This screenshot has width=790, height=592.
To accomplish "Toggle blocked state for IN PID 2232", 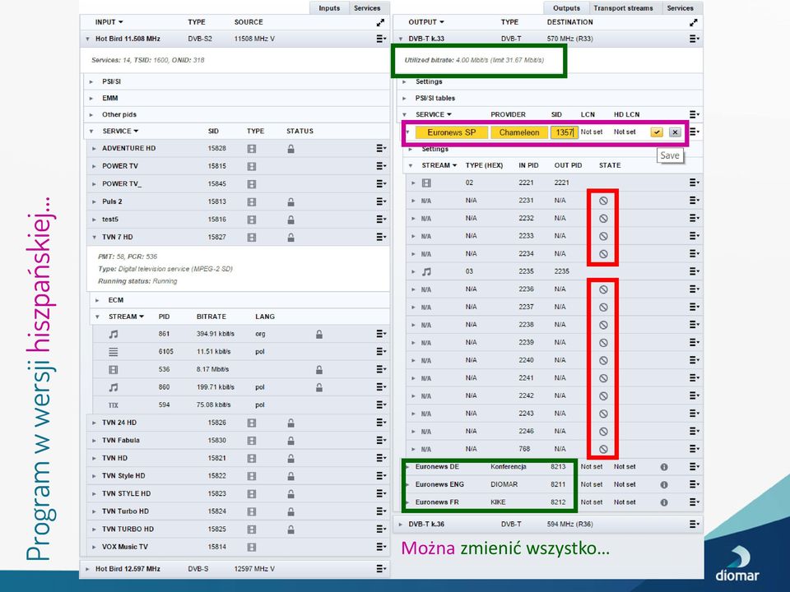I will pyautogui.click(x=603, y=219).
